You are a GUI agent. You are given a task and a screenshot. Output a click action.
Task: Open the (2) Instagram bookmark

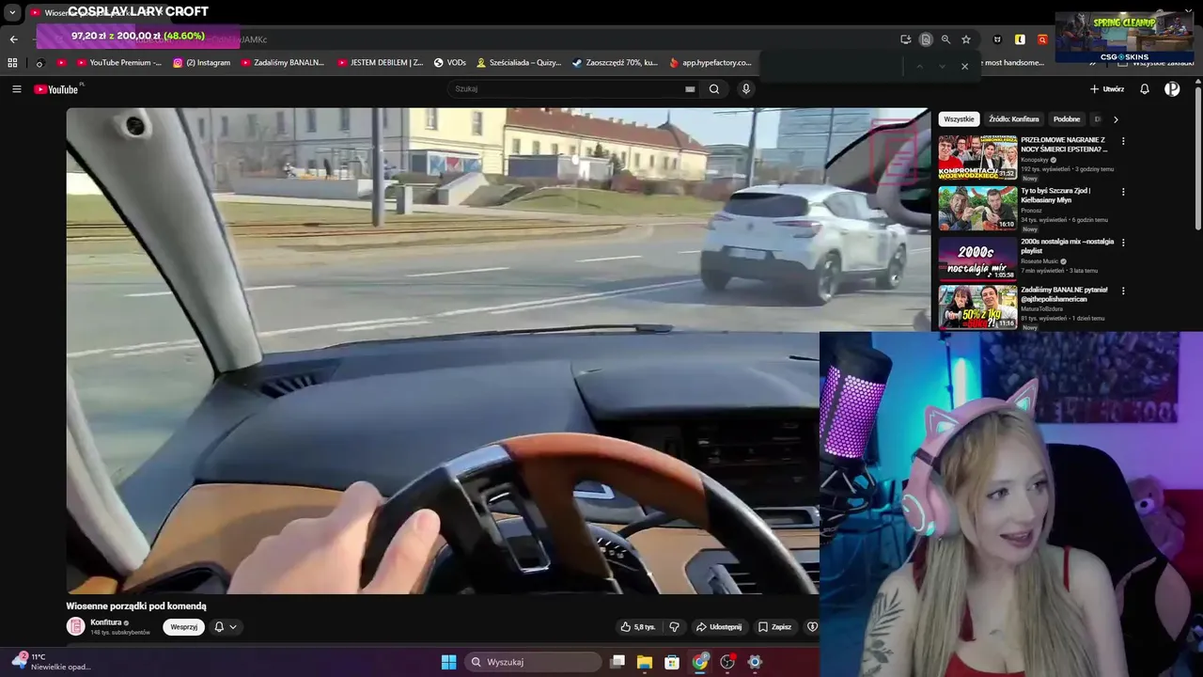[x=202, y=63]
